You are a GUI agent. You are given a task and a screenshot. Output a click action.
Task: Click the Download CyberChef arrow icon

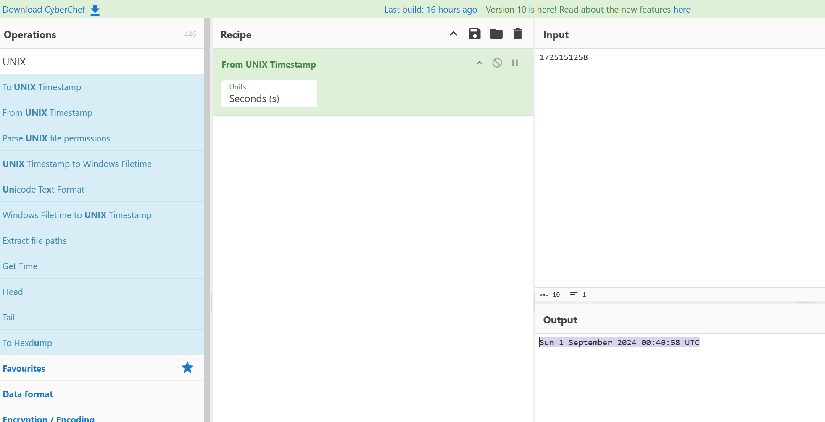tap(95, 10)
